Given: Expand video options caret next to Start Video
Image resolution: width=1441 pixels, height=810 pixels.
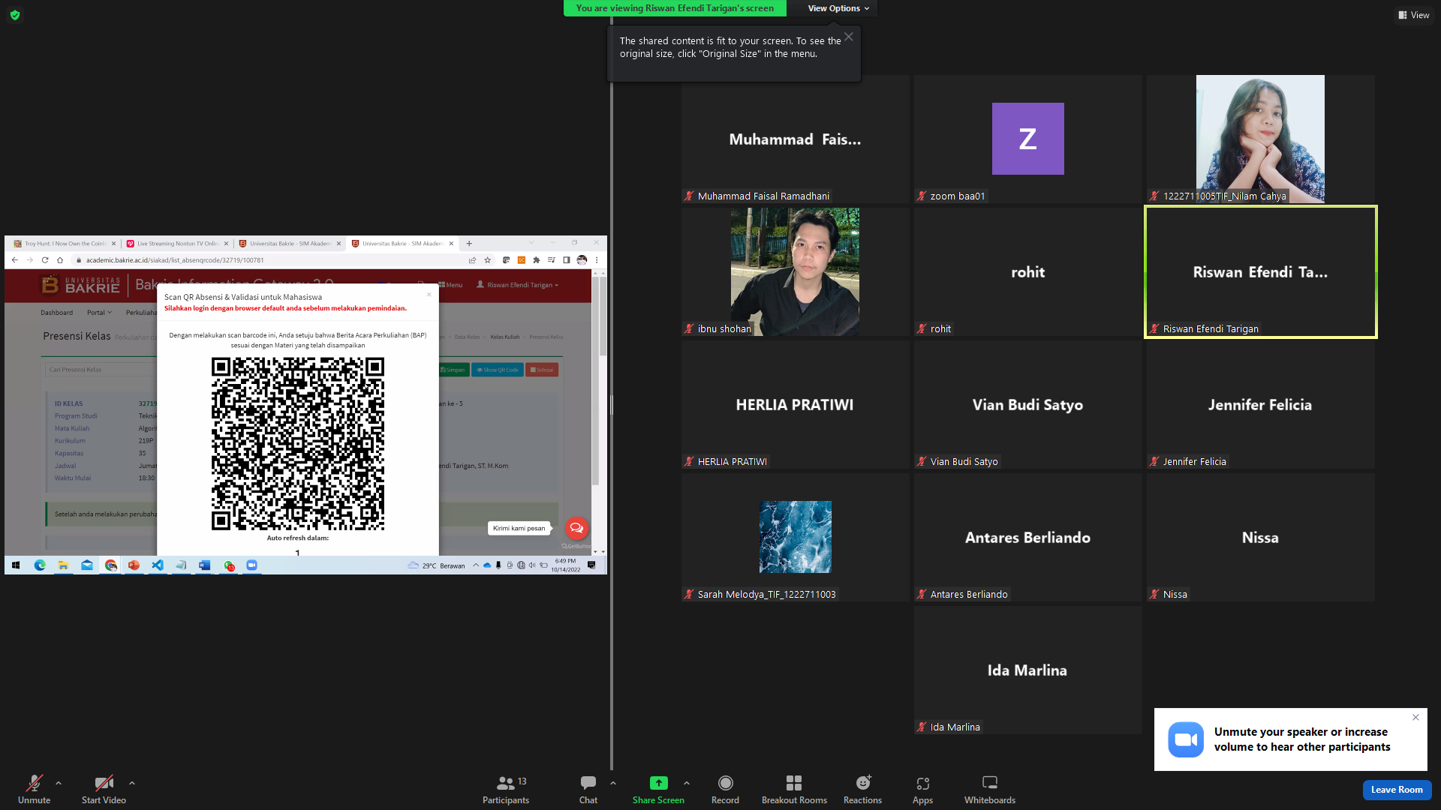Looking at the screenshot, I should pos(132,783).
